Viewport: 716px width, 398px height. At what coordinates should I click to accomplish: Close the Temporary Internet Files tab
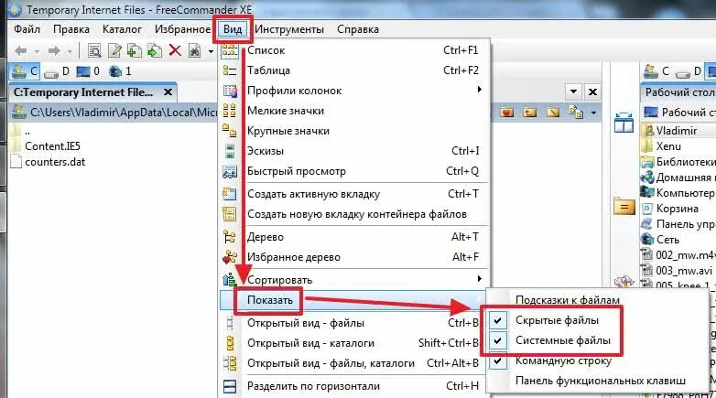click(168, 92)
